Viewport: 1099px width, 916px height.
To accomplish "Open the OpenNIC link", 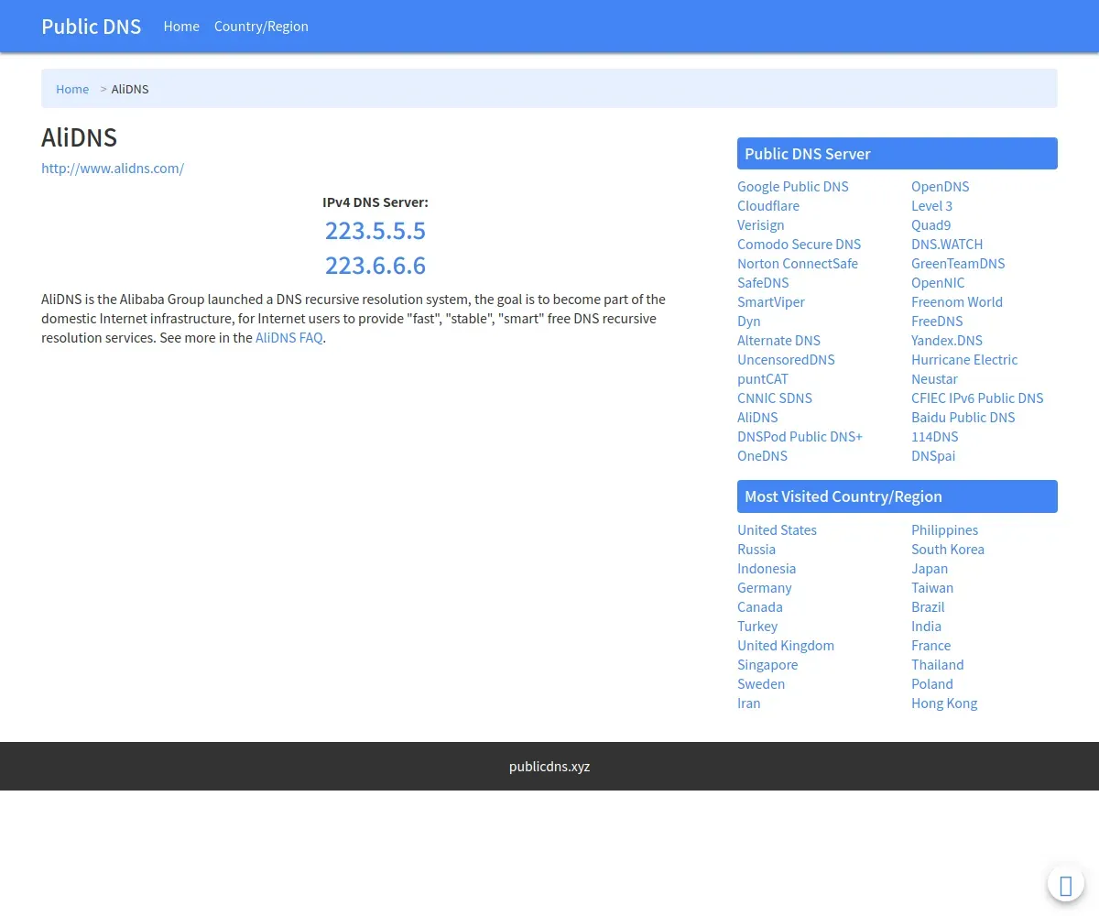I will click(938, 283).
